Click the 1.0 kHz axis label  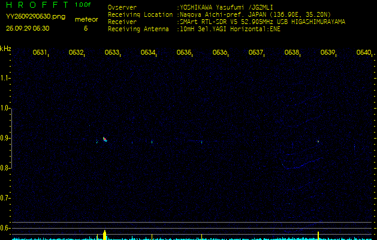coord(4,108)
